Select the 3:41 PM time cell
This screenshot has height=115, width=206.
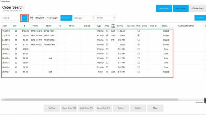(x=121, y=58)
